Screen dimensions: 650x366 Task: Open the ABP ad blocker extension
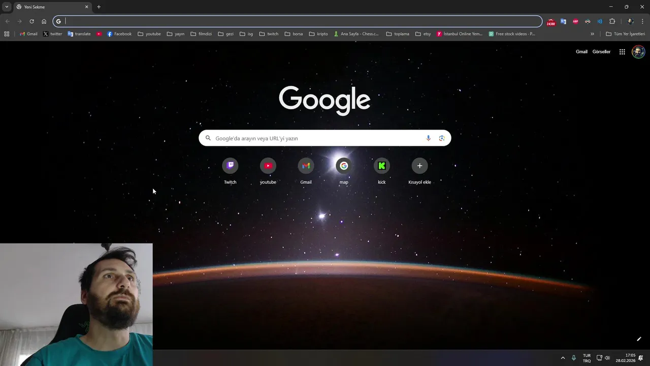point(575,21)
